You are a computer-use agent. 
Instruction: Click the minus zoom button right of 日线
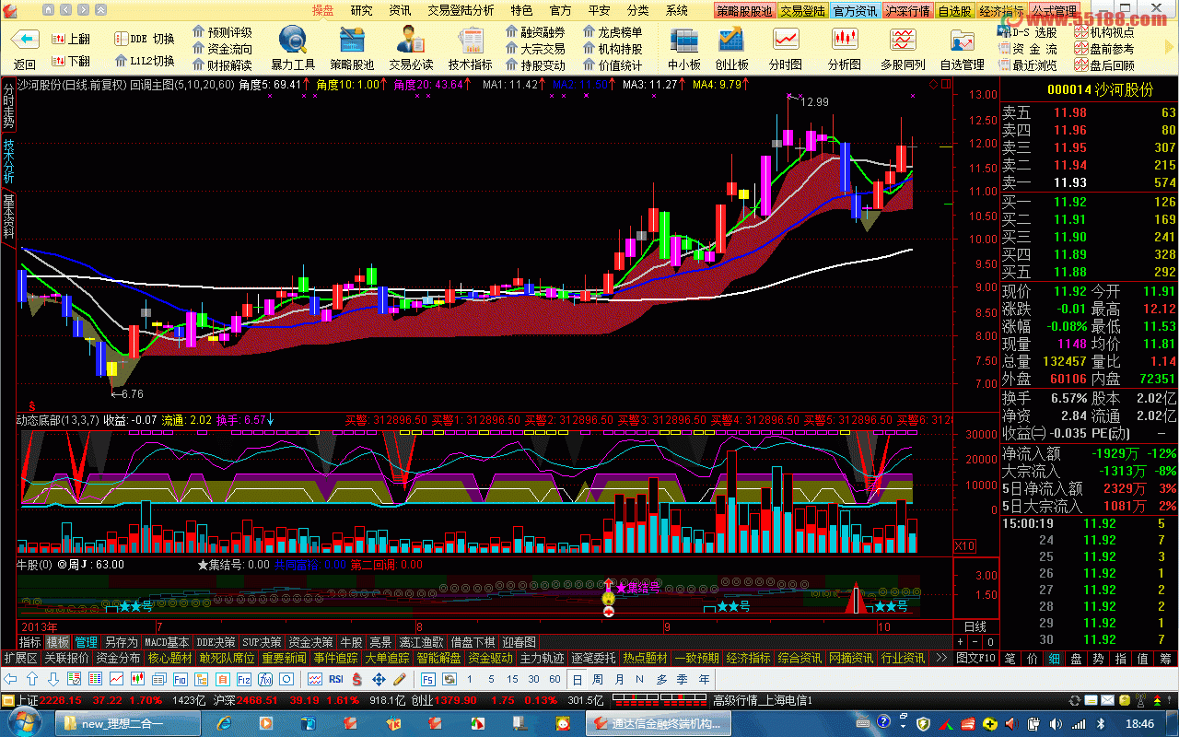pos(975,642)
